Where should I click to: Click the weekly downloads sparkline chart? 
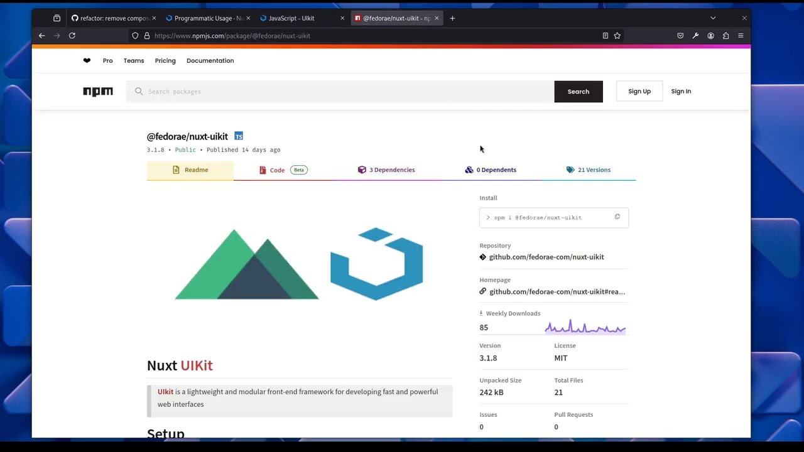tap(585, 326)
